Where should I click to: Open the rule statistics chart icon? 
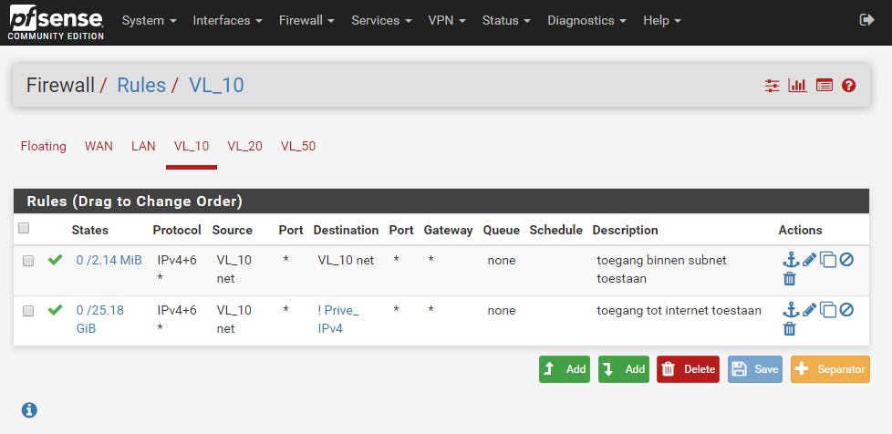797,86
